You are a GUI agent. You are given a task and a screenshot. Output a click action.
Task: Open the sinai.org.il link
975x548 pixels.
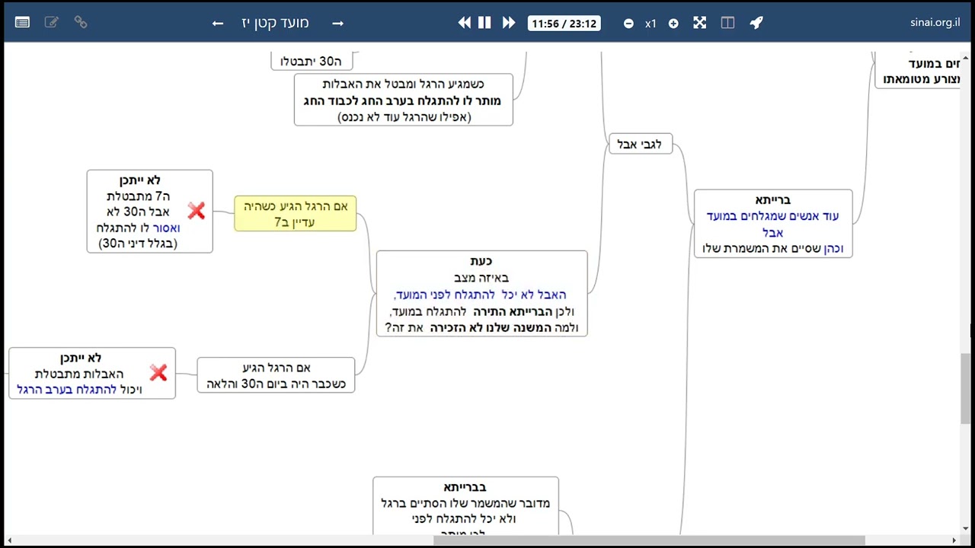pyautogui.click(x=935, y=22)
